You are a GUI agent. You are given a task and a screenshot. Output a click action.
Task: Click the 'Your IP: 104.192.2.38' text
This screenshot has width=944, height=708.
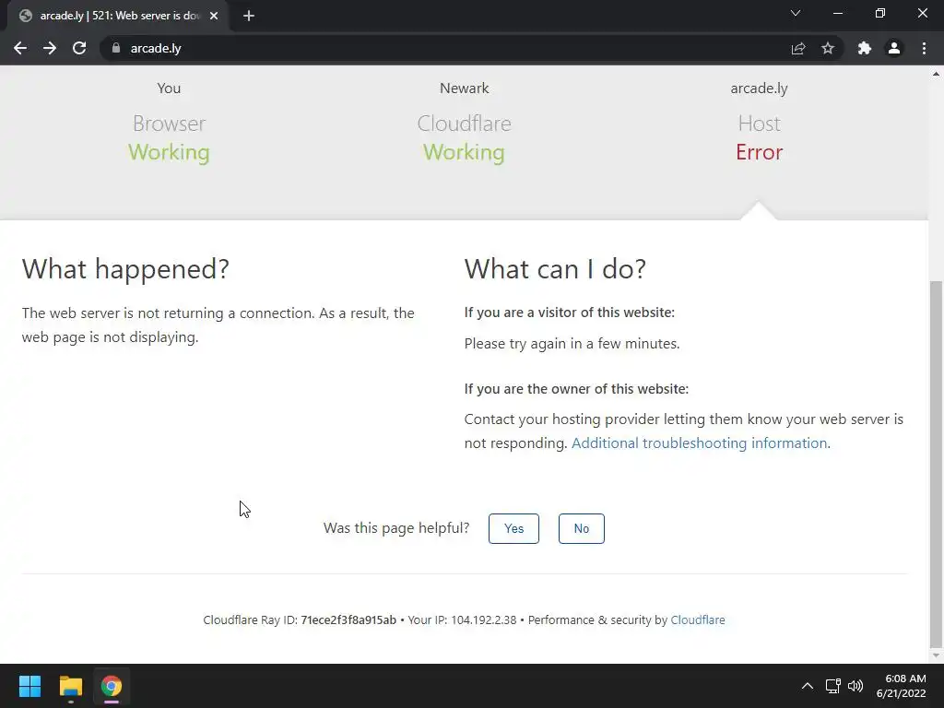(x=463, y=620)
